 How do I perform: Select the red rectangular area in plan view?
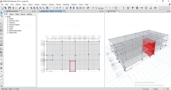point(73,66)
